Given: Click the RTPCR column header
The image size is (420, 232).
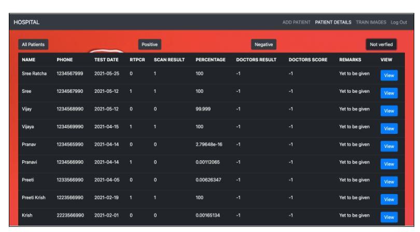Looking at the screenshot, I should pyautogui.click(x=137, y=60).
